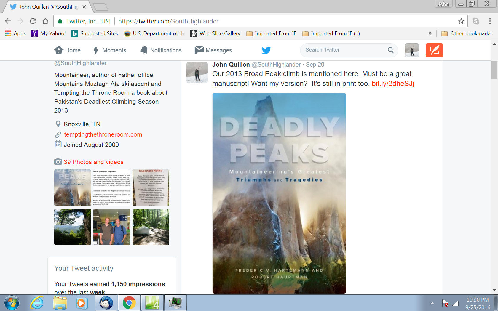This screenshot has width=498, height=311.
Task: Reload the page
Action: (33, 21)
